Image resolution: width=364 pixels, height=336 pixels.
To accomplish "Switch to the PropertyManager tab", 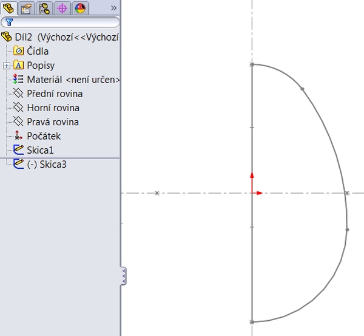I will [x=26, y=8].
